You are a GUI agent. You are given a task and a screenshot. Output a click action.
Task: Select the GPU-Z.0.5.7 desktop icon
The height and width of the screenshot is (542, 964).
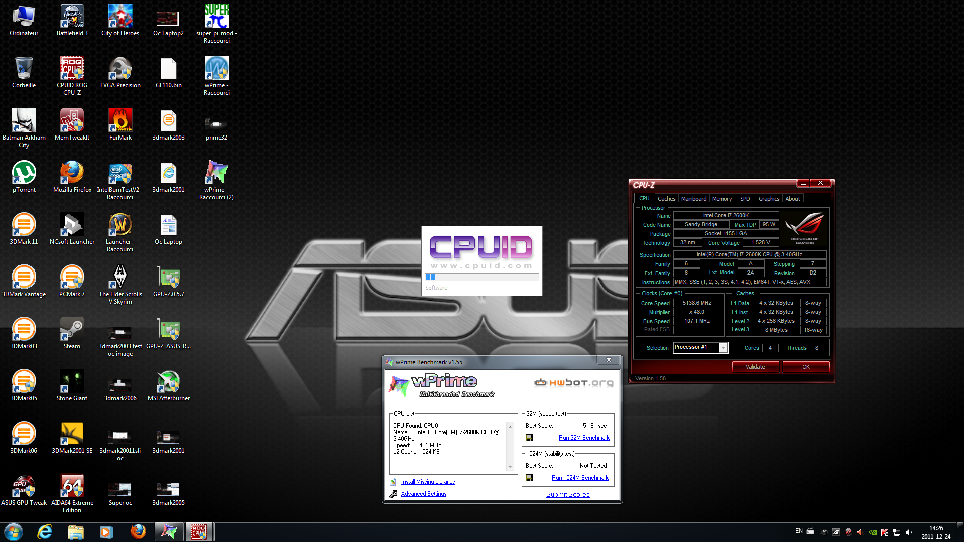coord(168,282)
